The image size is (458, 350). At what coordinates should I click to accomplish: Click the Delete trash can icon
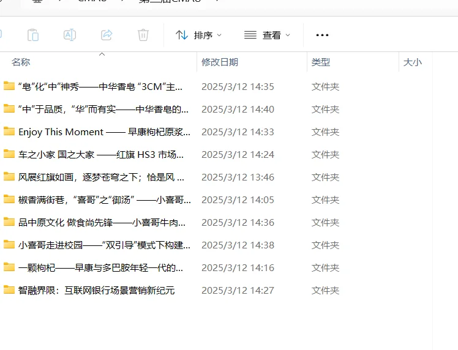143,35
